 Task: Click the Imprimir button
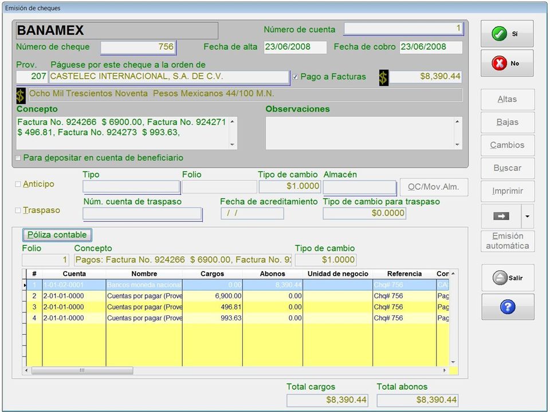pyautogui.click(x=508, y=191)
